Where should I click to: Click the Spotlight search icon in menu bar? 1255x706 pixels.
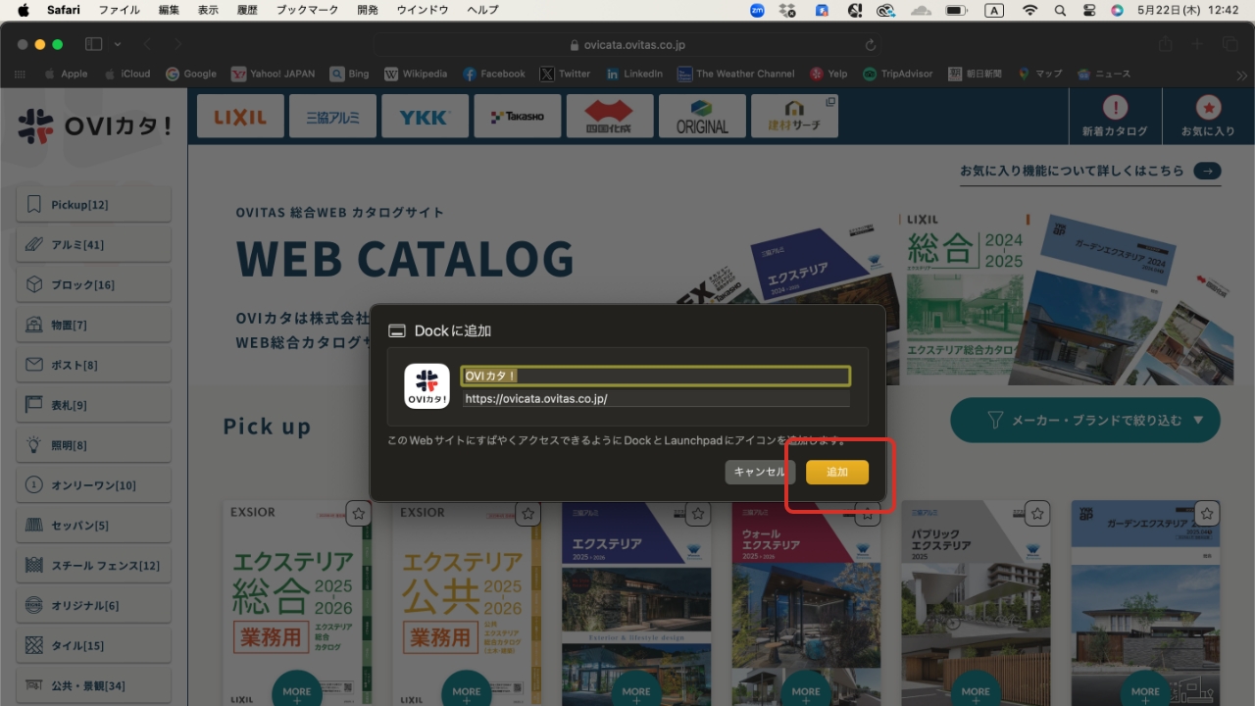coord(1060,10)
